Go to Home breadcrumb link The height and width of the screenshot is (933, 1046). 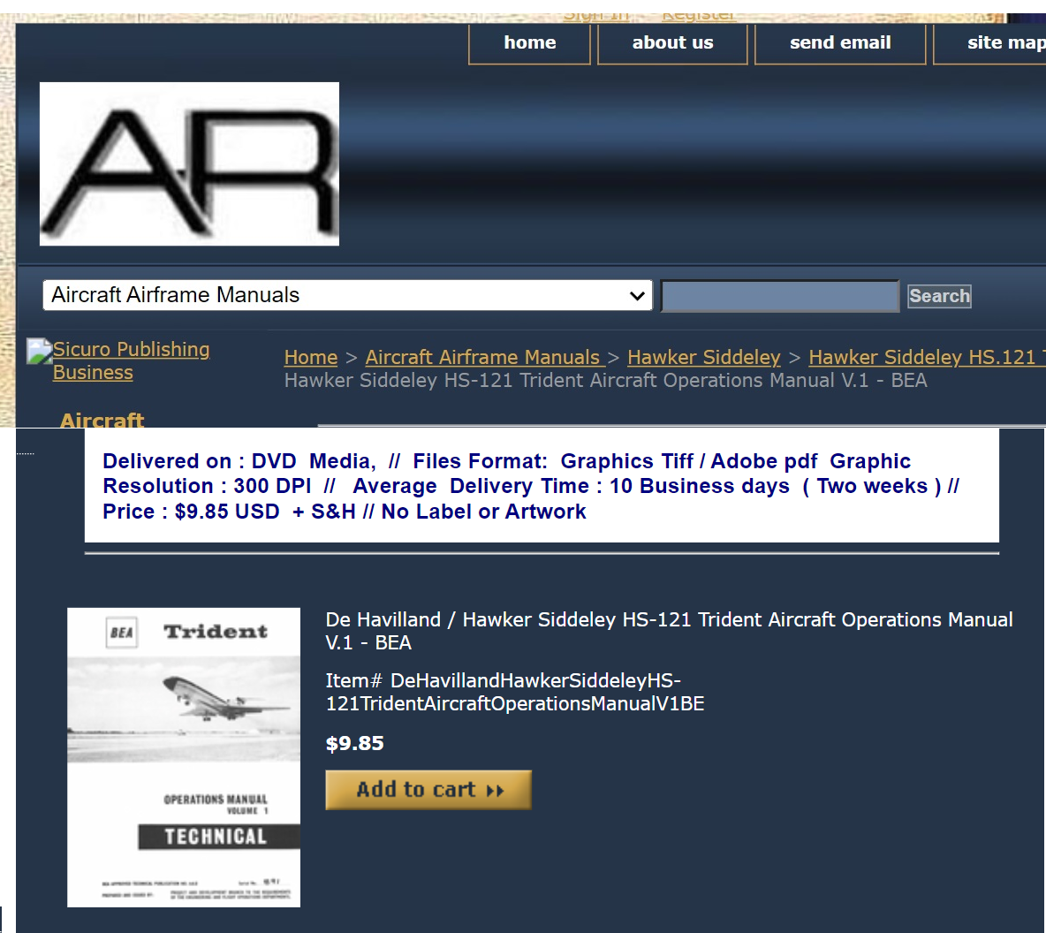click(x=311, y=358)
